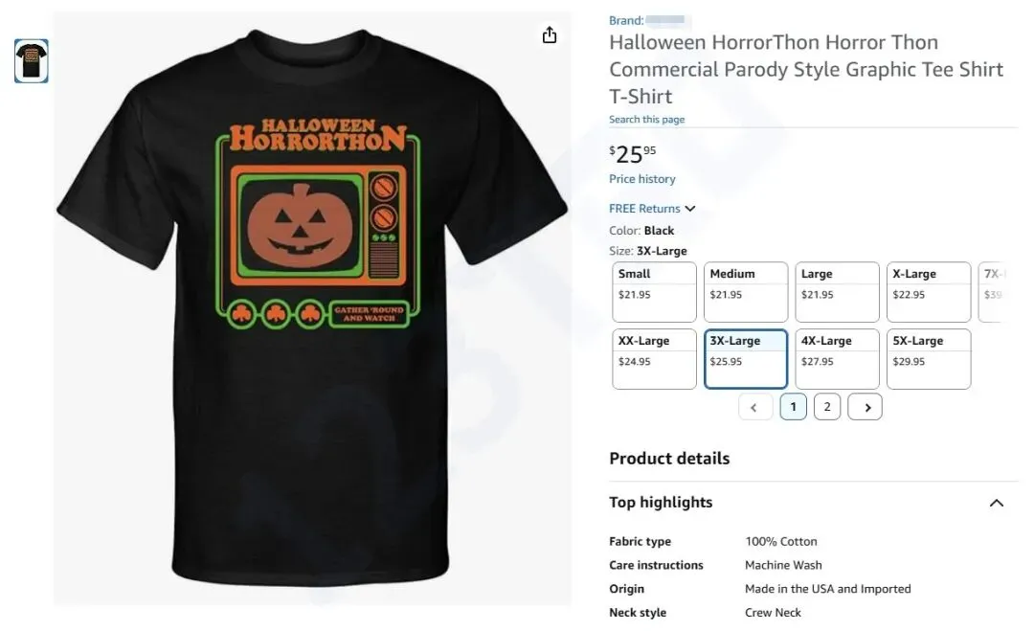
Task: Select the 3X-Large size option
Action: (745, 358)
